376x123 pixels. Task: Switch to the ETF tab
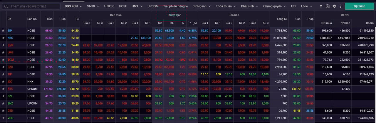294,6
